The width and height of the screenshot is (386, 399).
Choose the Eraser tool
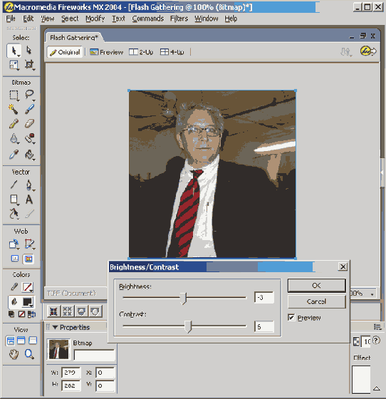(29, 124)
